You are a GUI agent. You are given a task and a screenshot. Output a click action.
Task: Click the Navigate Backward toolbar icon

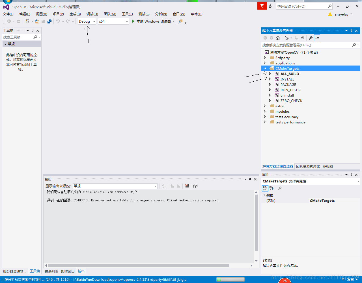click(9, 21)
